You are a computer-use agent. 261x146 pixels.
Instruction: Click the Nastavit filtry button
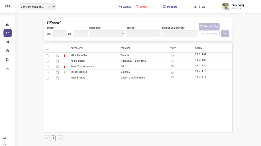coord(209,26)
